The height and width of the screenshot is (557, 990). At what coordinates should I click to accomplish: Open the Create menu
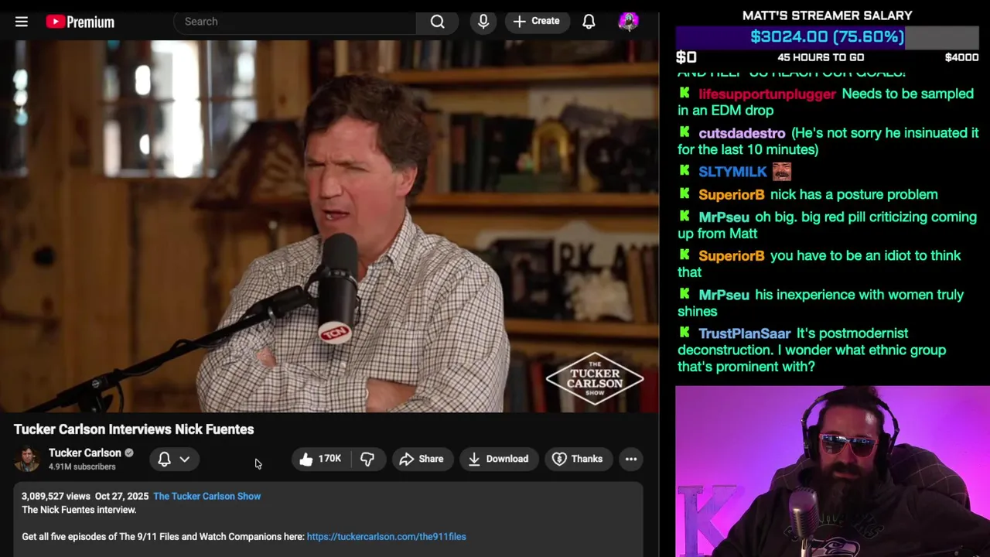(537, 21)
